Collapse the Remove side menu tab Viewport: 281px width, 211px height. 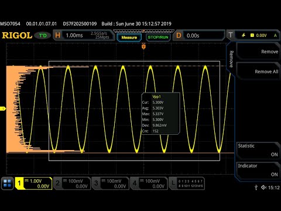(231, 59)
